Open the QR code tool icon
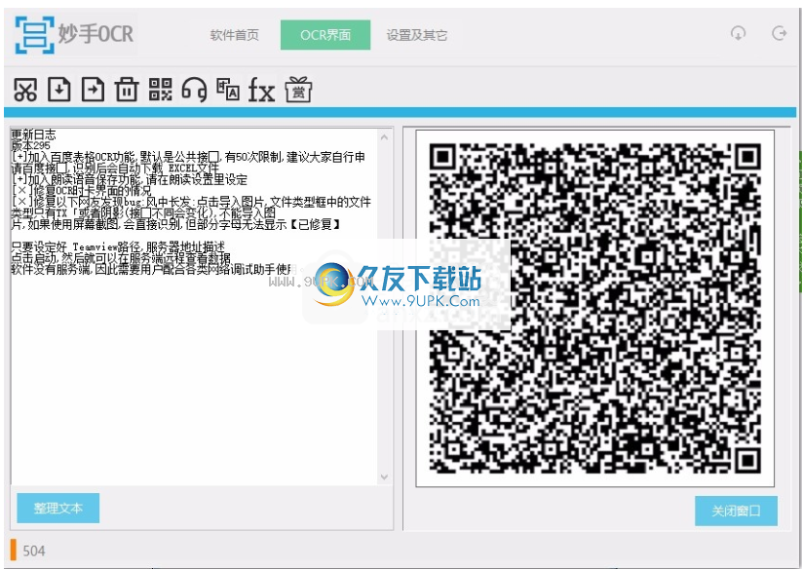The width and height of the screenshot is (802, 569). tap(161, 90)
